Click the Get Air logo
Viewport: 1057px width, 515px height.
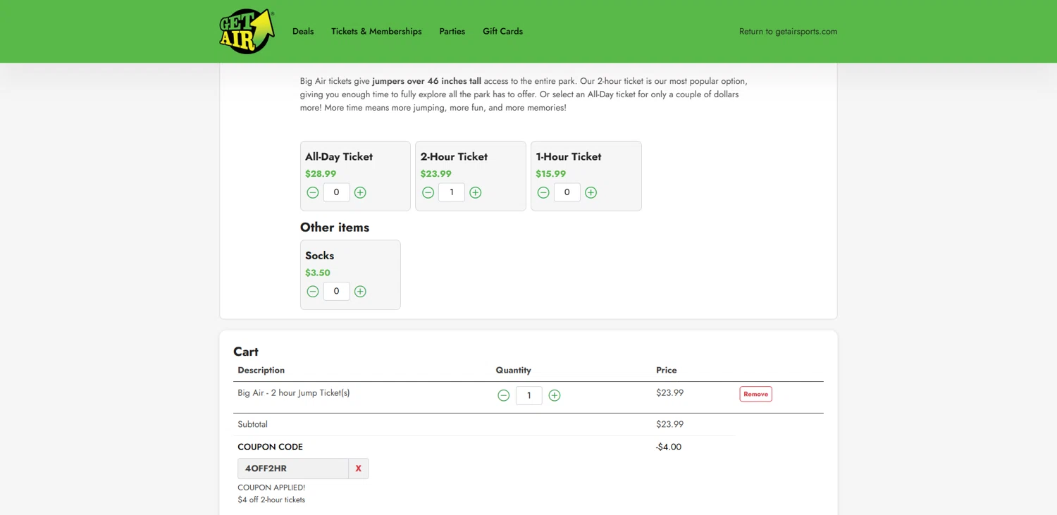[x=247, y=31]
